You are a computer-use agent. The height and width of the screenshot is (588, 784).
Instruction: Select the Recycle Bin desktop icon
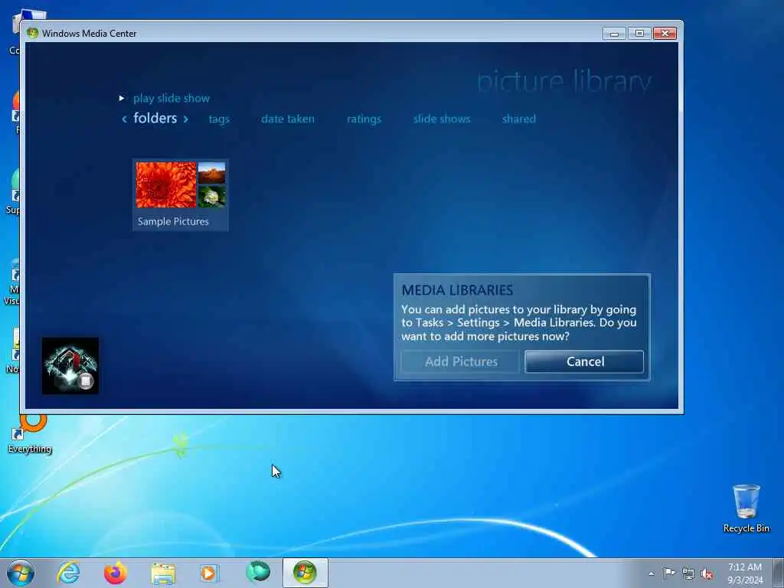click(746, 508)
